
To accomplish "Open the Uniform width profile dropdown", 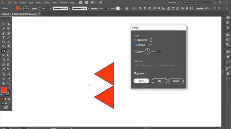I will 70,8.
